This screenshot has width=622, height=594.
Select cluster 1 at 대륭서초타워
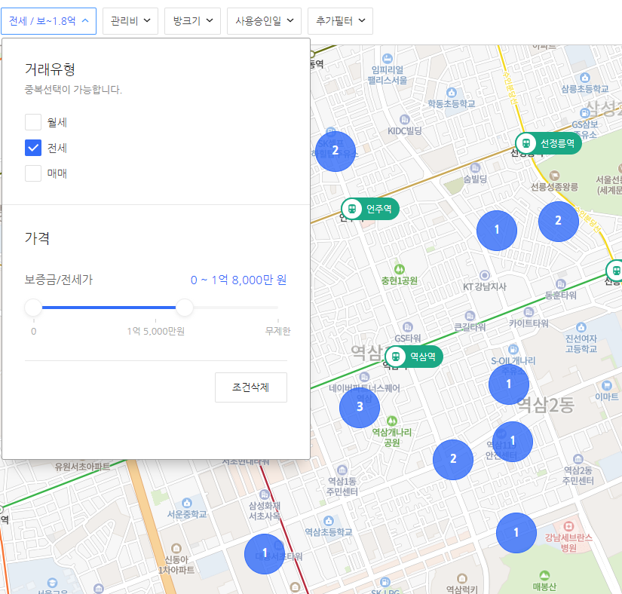(x=265, y=554)
